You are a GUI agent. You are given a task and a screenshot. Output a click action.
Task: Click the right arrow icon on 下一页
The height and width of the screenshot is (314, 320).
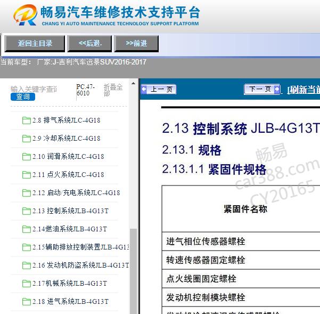point(277,89)
